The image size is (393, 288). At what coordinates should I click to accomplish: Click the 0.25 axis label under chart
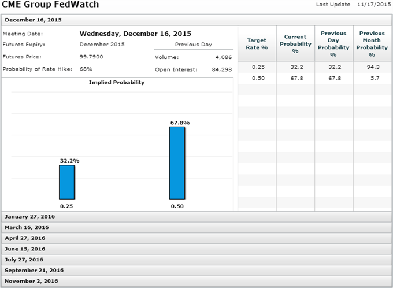click(66, 206)
